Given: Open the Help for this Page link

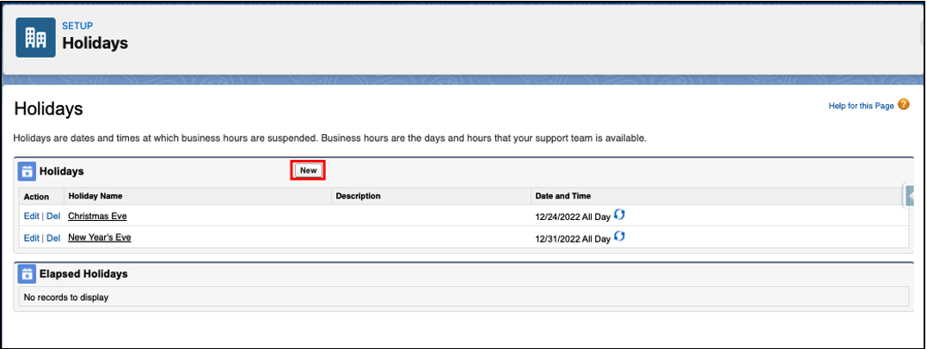Looking at the screenshot, I should [860, 106].
